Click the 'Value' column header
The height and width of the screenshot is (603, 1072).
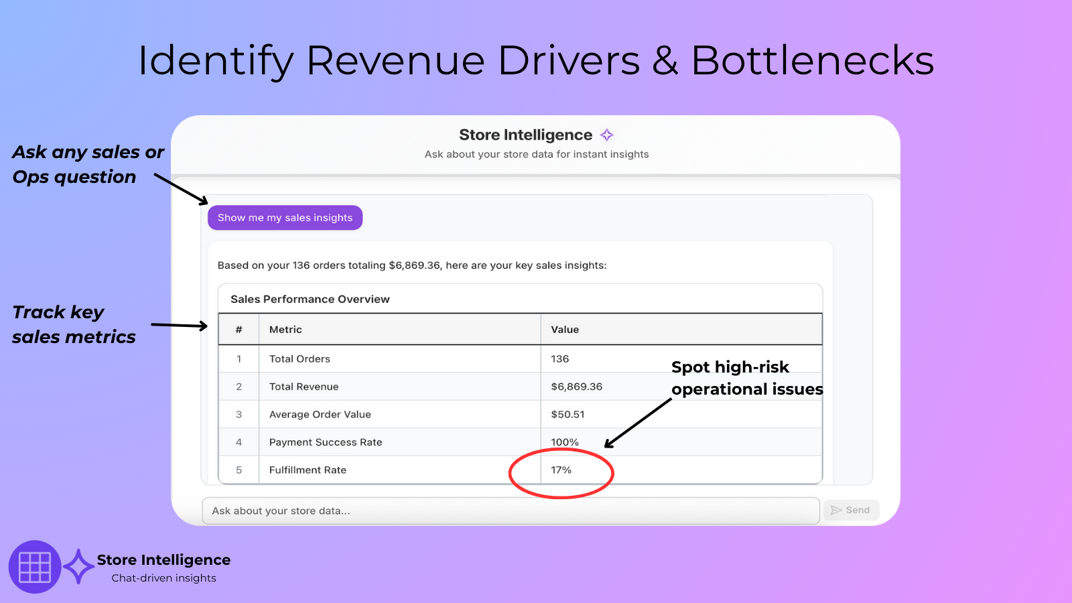pos(565,330)
